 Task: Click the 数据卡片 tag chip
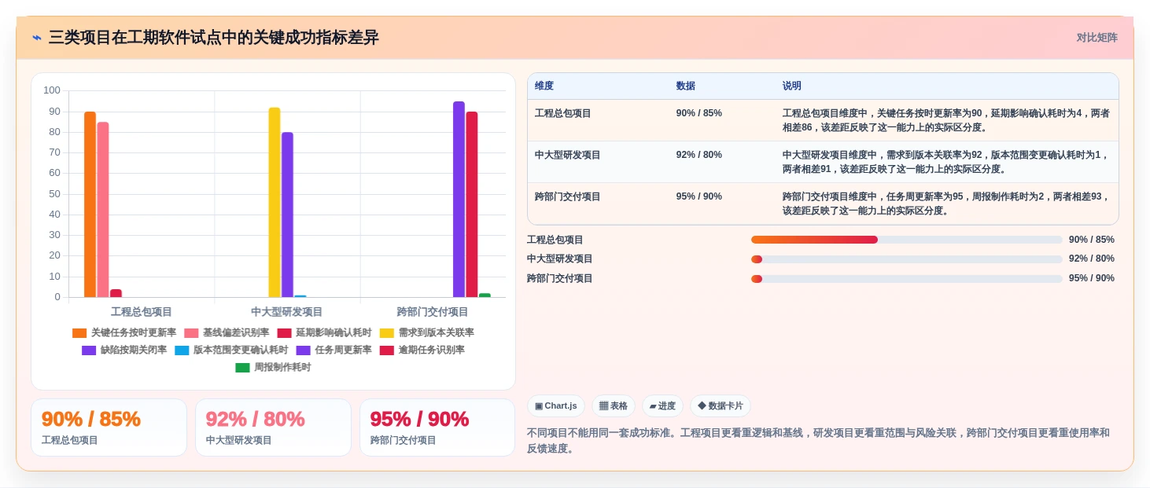click(x=721, y=406)
